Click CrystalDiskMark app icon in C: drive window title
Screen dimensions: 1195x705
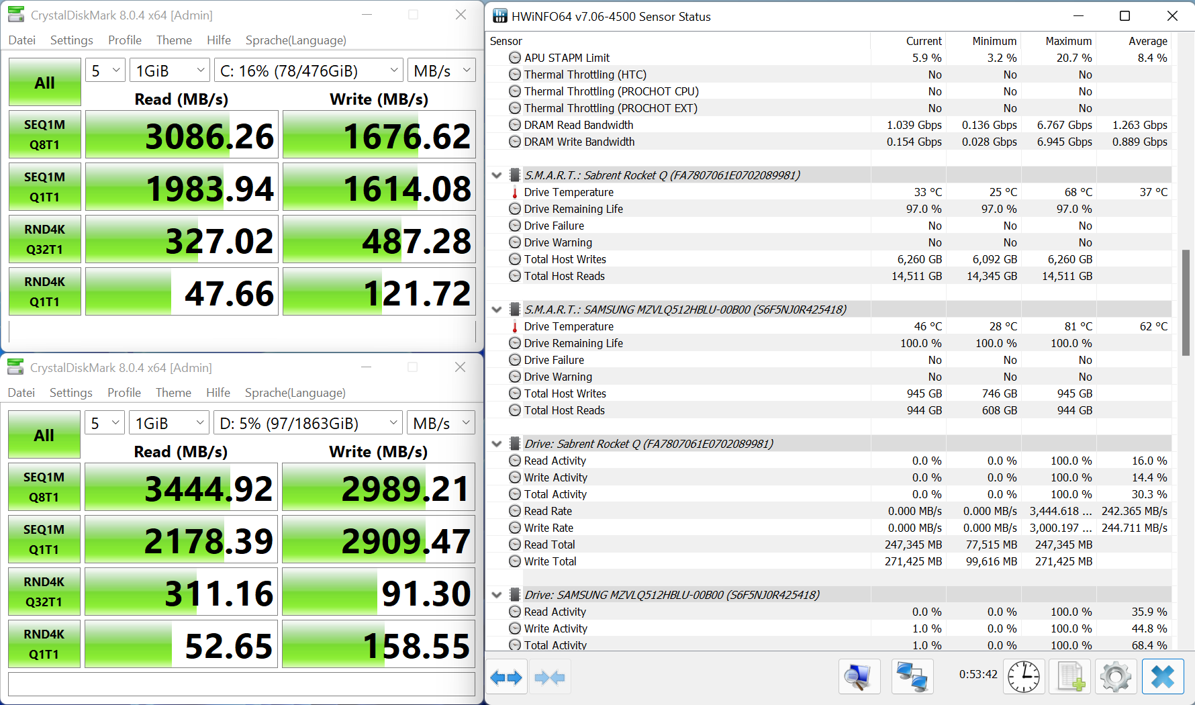(x=15, y=14)
